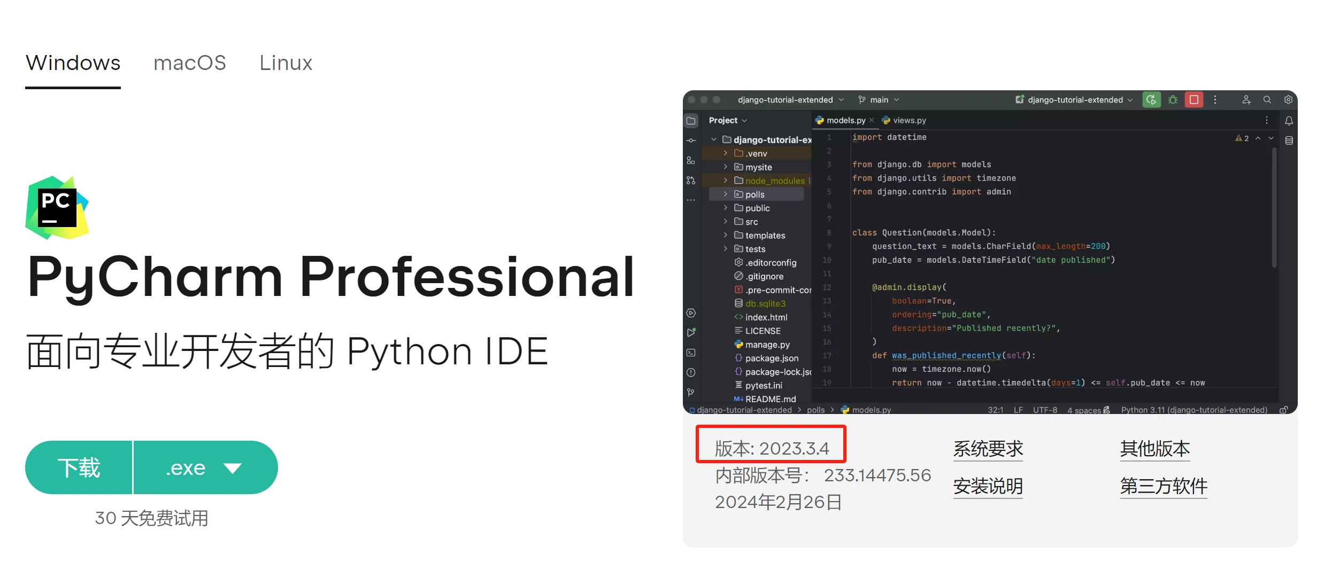
Task: Click 4 spaces indent setting
Action: click(1084, 410)
